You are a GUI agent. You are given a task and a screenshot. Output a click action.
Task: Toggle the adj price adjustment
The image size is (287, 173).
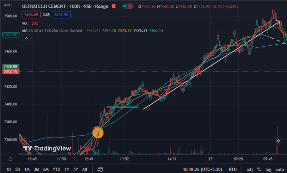tap(249, 169)
